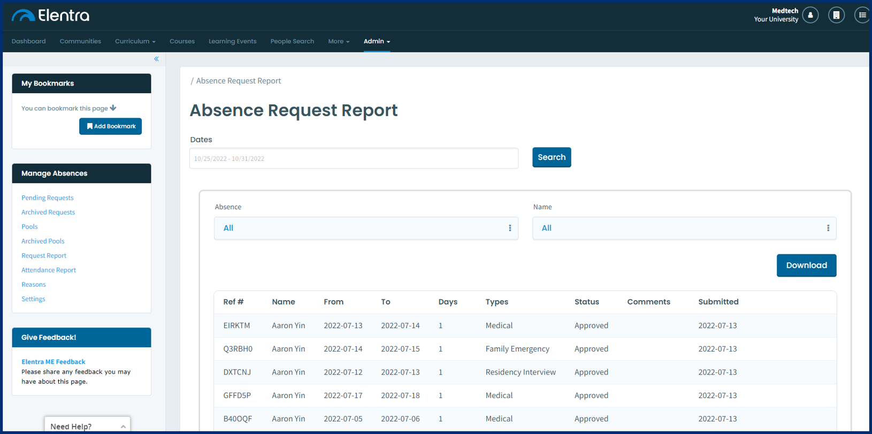
Task: Select reference EIRKTM in the table
Action: pos(236,325)
